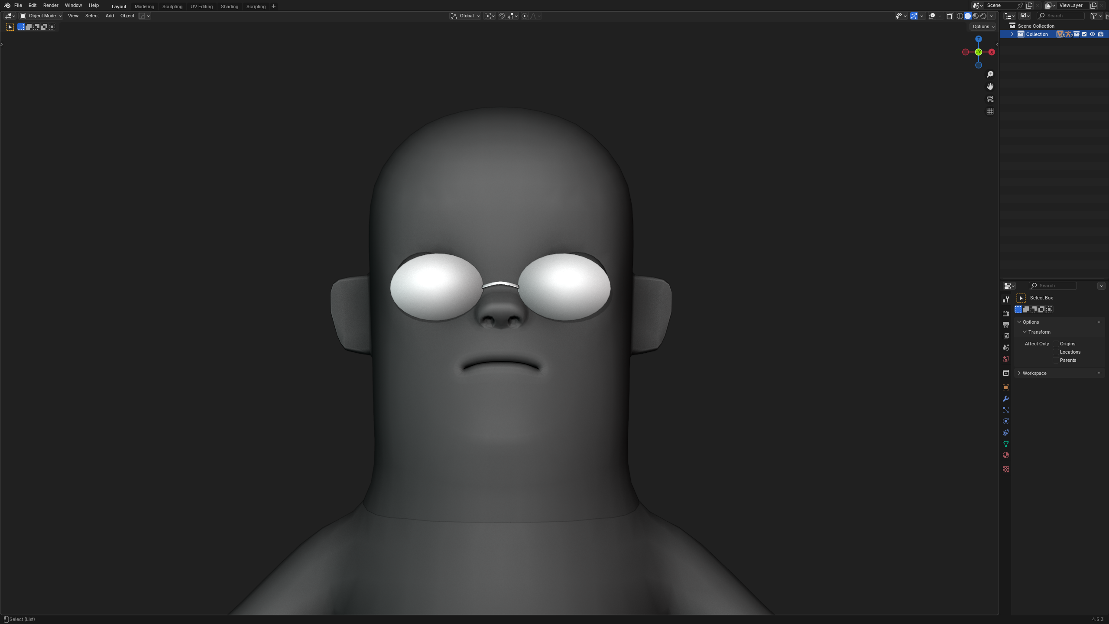The width and height of the screenshot is (1109, 624).
Task: Expand the Workspace panel section
Action: 1034,373
